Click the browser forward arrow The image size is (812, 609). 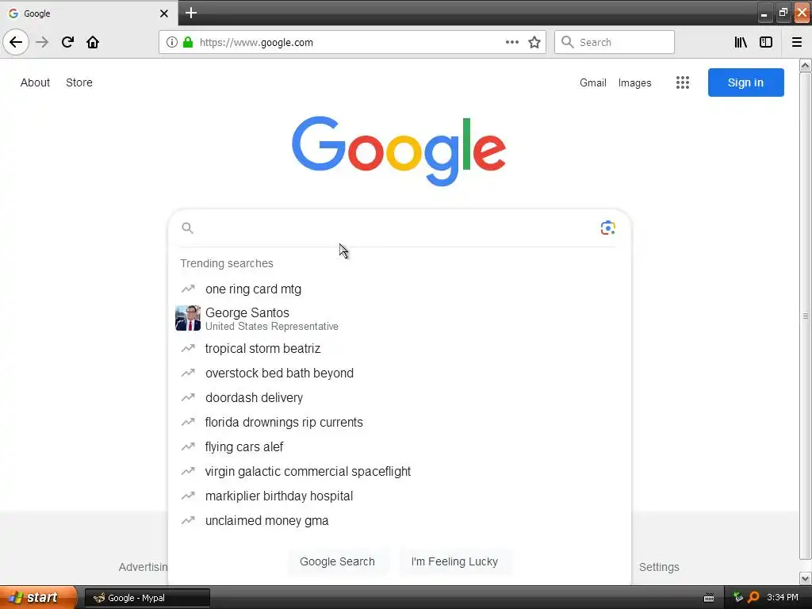pos(42,42)
